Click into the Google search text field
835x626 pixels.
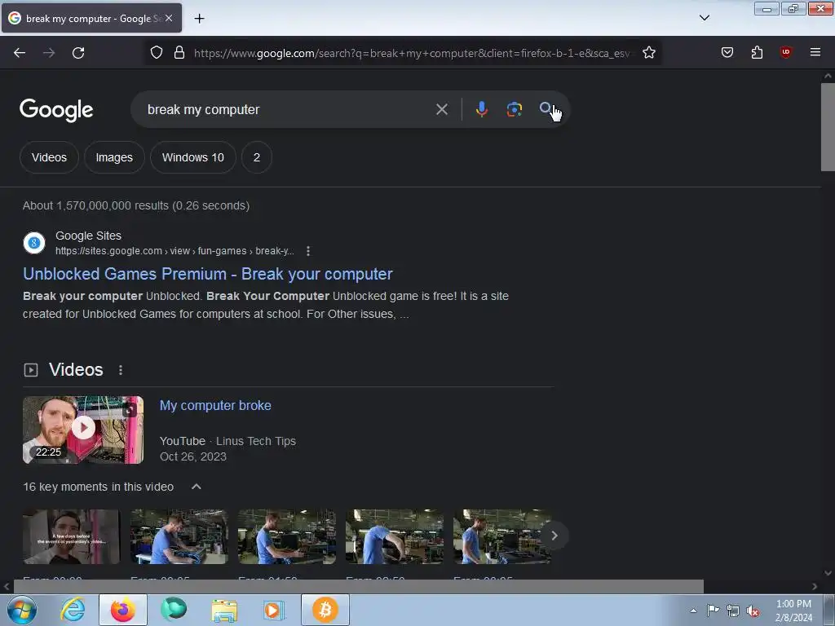288,110
